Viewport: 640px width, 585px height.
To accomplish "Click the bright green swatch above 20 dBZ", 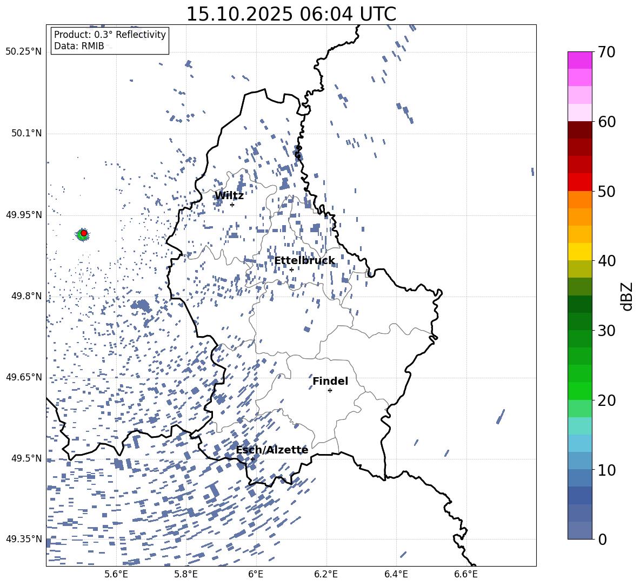I will click(579, 391).
